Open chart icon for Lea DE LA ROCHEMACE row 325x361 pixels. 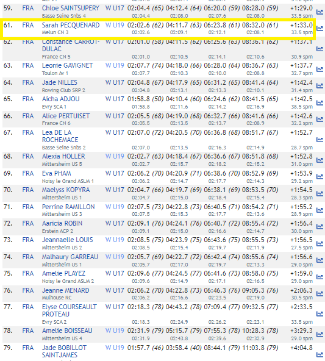[320, 140]
